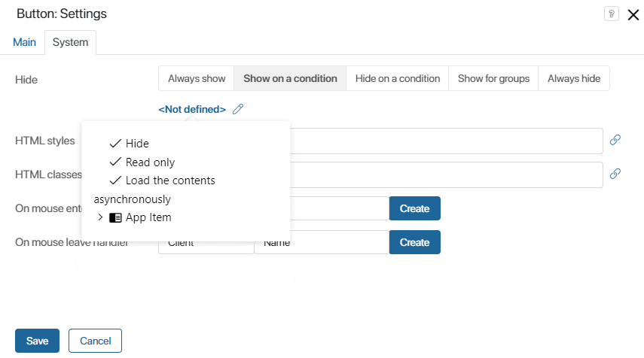644x358 pixels.
Task: Close the Button Settings dialog
Action: point(633,14)
